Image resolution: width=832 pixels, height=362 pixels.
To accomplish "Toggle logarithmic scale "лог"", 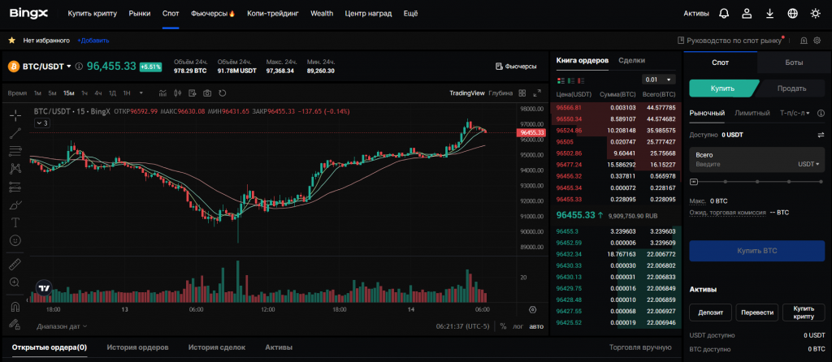I will [518, 326].
